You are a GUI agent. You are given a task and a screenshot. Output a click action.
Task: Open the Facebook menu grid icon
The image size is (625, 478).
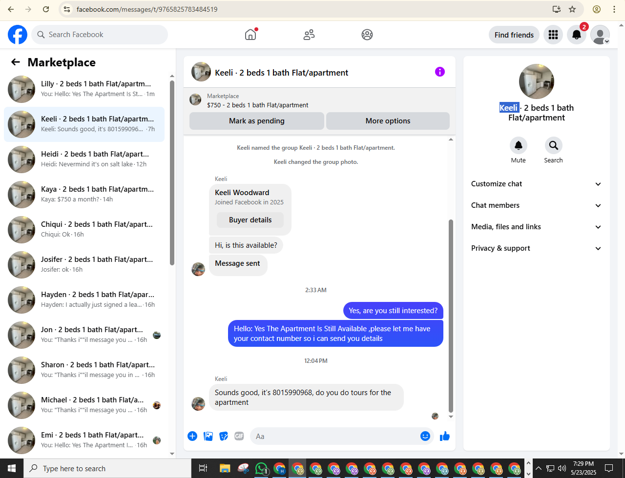[553, 35]
